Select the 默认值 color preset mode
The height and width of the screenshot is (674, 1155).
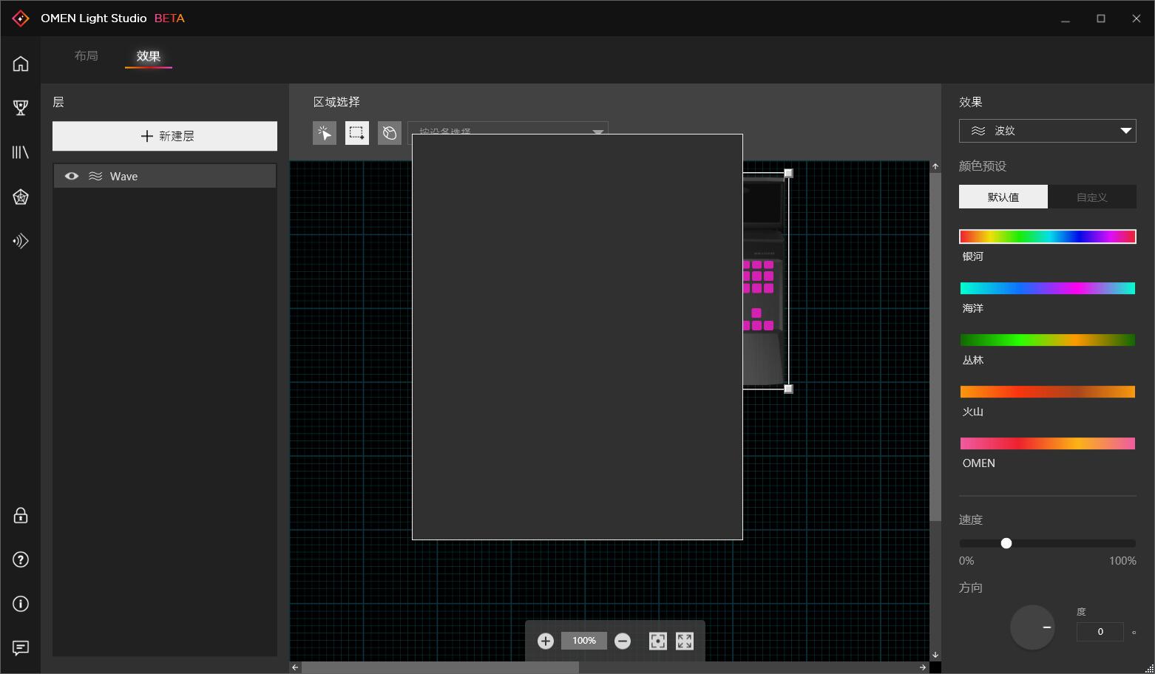coord(1003,197)
